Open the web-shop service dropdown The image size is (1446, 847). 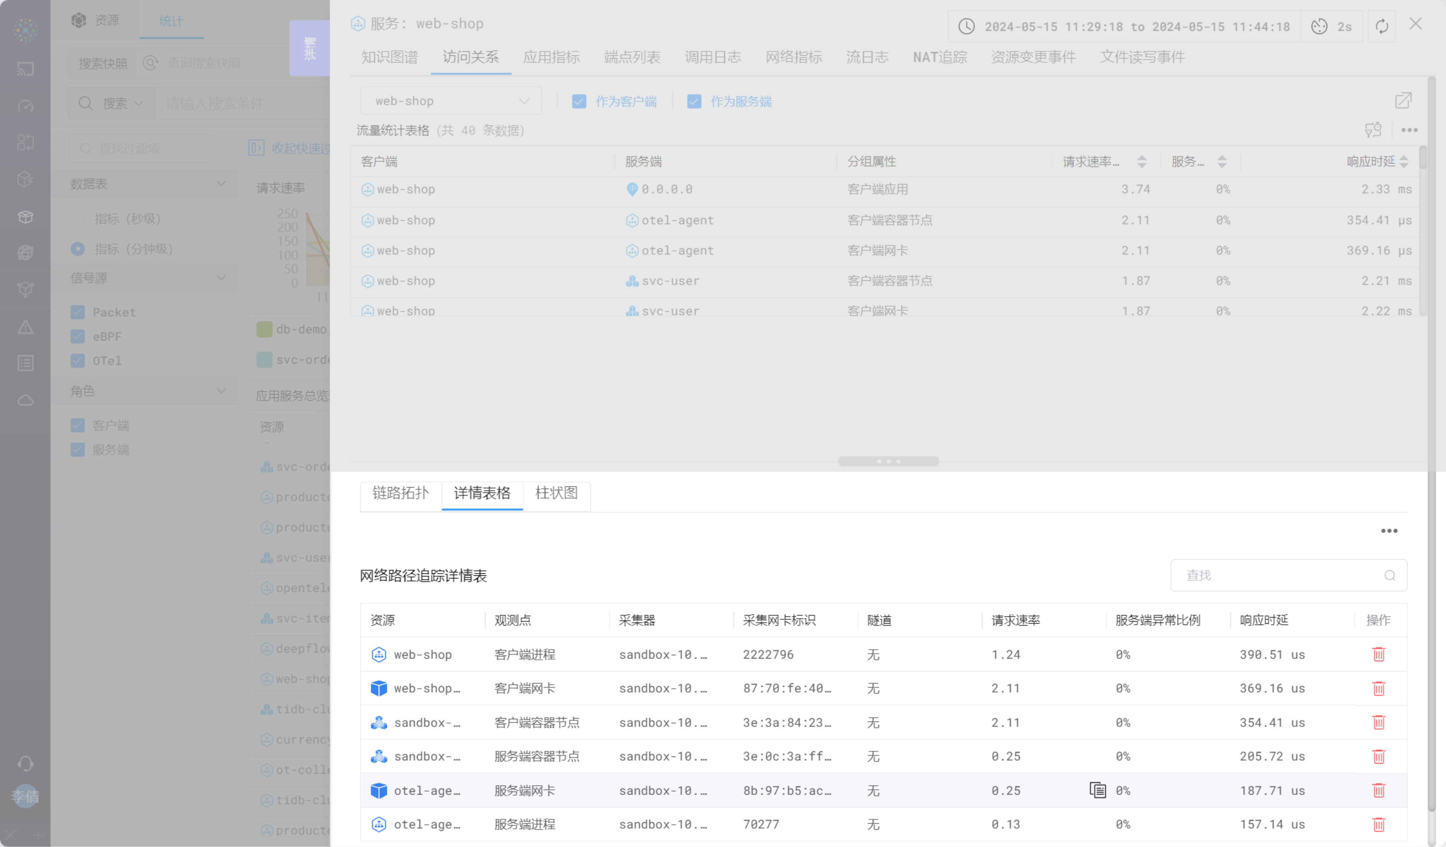coord(450,101)
